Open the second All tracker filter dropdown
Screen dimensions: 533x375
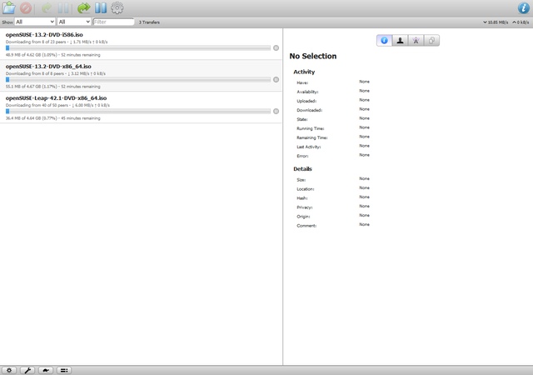[74, 22]
